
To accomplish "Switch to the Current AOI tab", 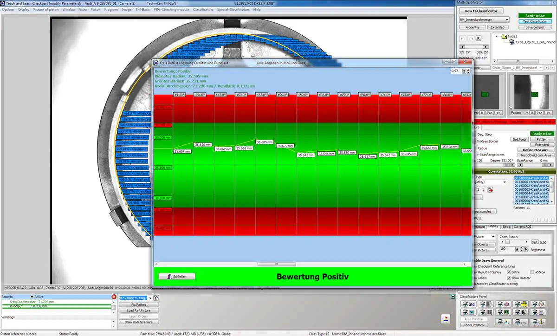I will coord(522,226).
